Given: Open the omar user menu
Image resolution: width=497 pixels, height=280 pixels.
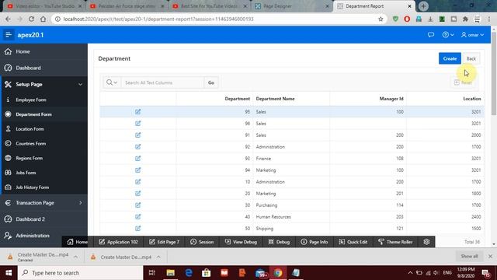Looking at the screenshot, I should [472, 34].
